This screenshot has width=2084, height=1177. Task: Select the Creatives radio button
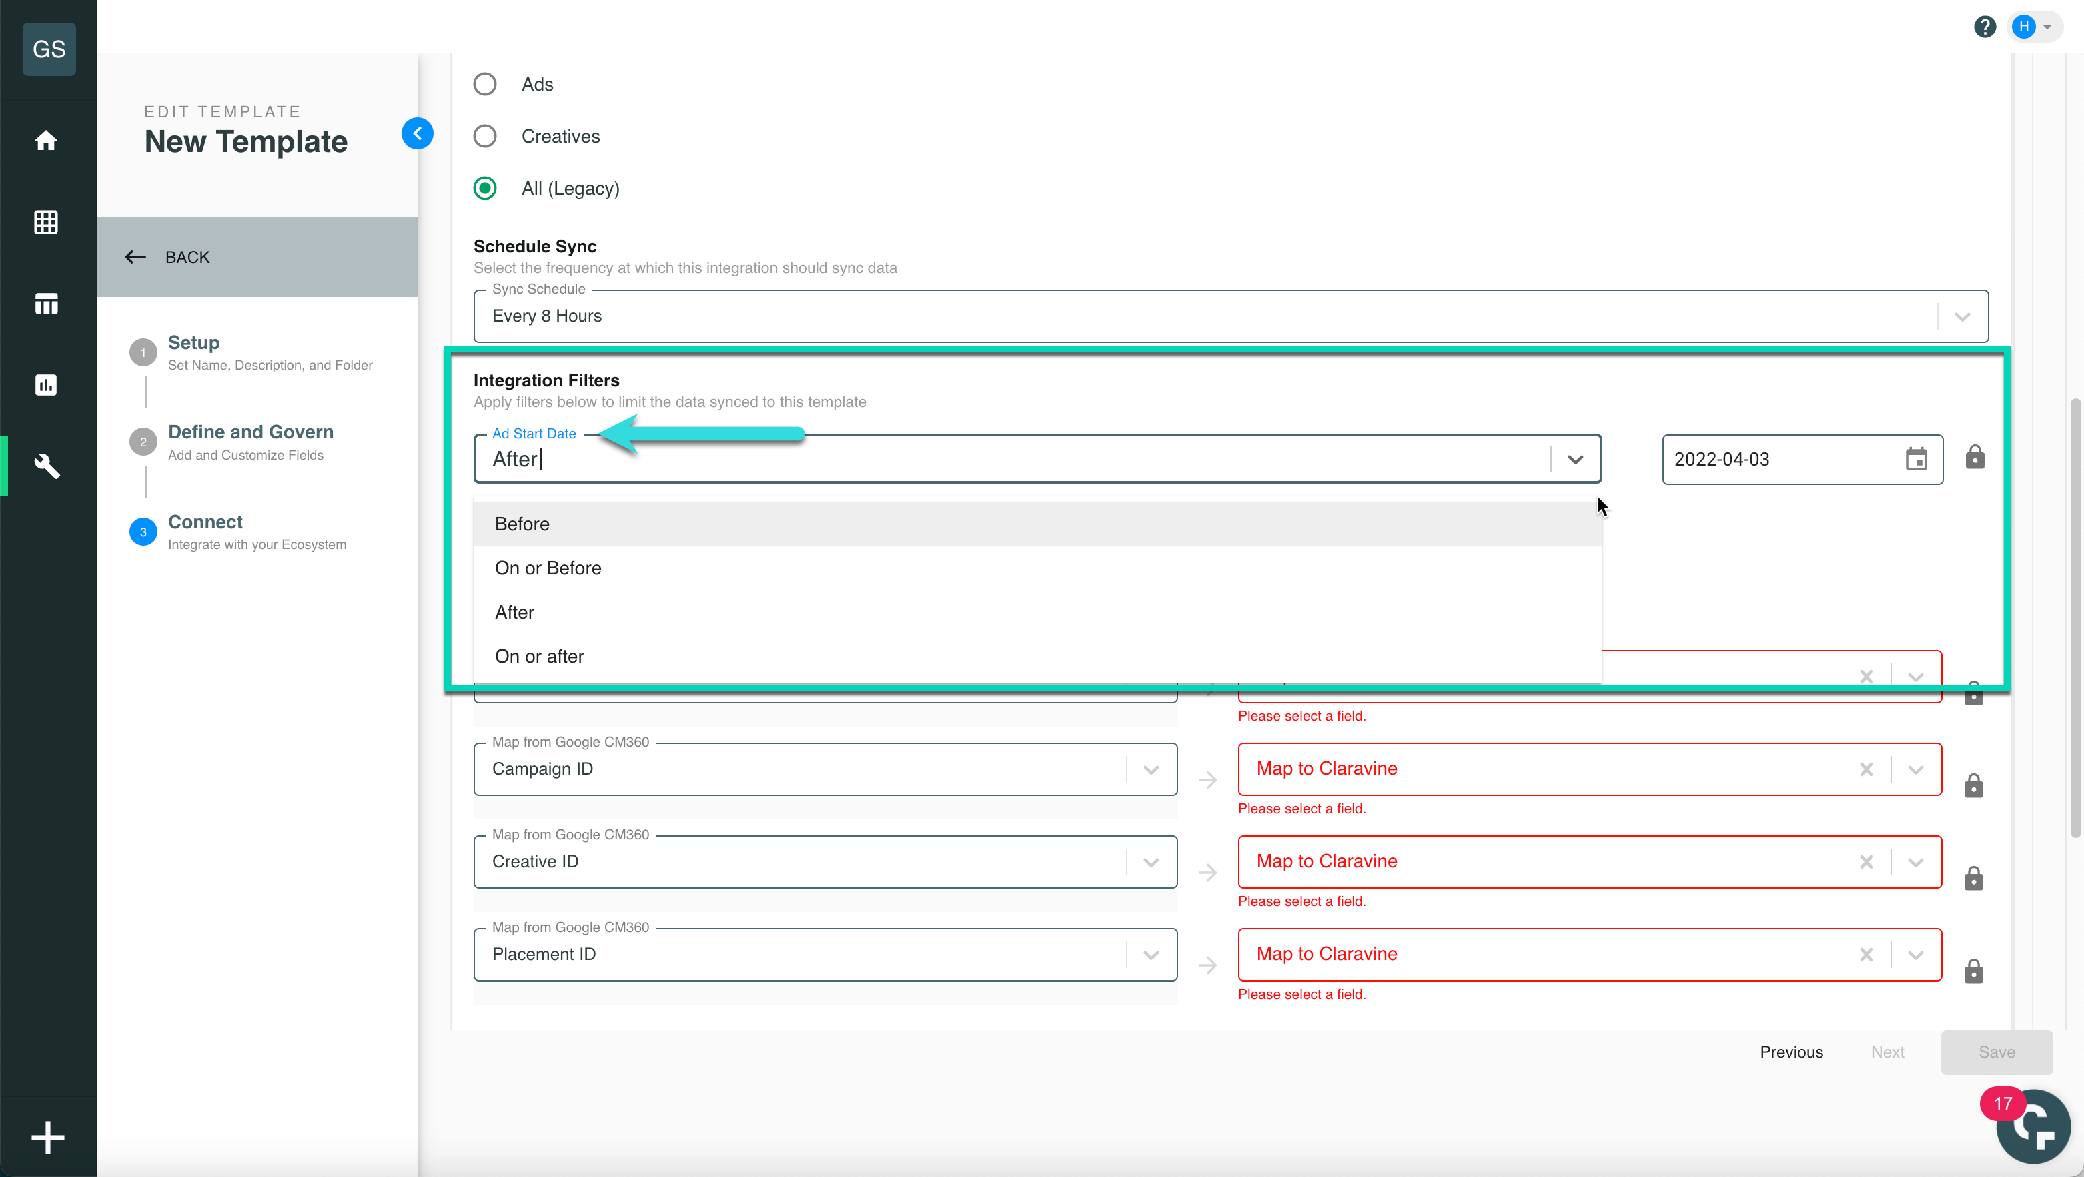coord(484,136)
